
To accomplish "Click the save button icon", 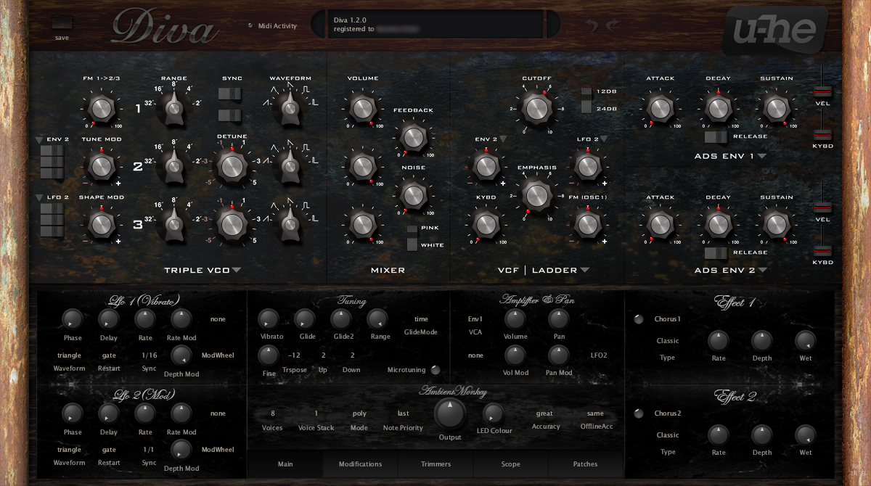I will [62, 23].
